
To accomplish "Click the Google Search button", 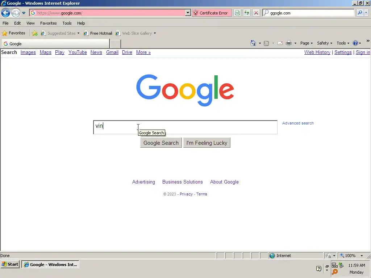I will pos(161,143).
